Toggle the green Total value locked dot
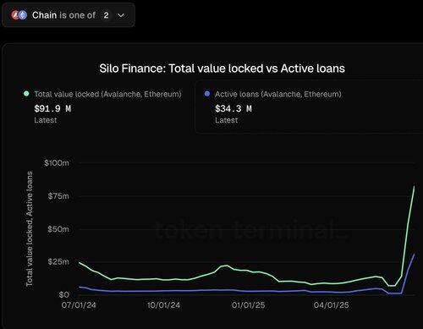423x329 pixels. pyautogui.click(x=26, y=94)
